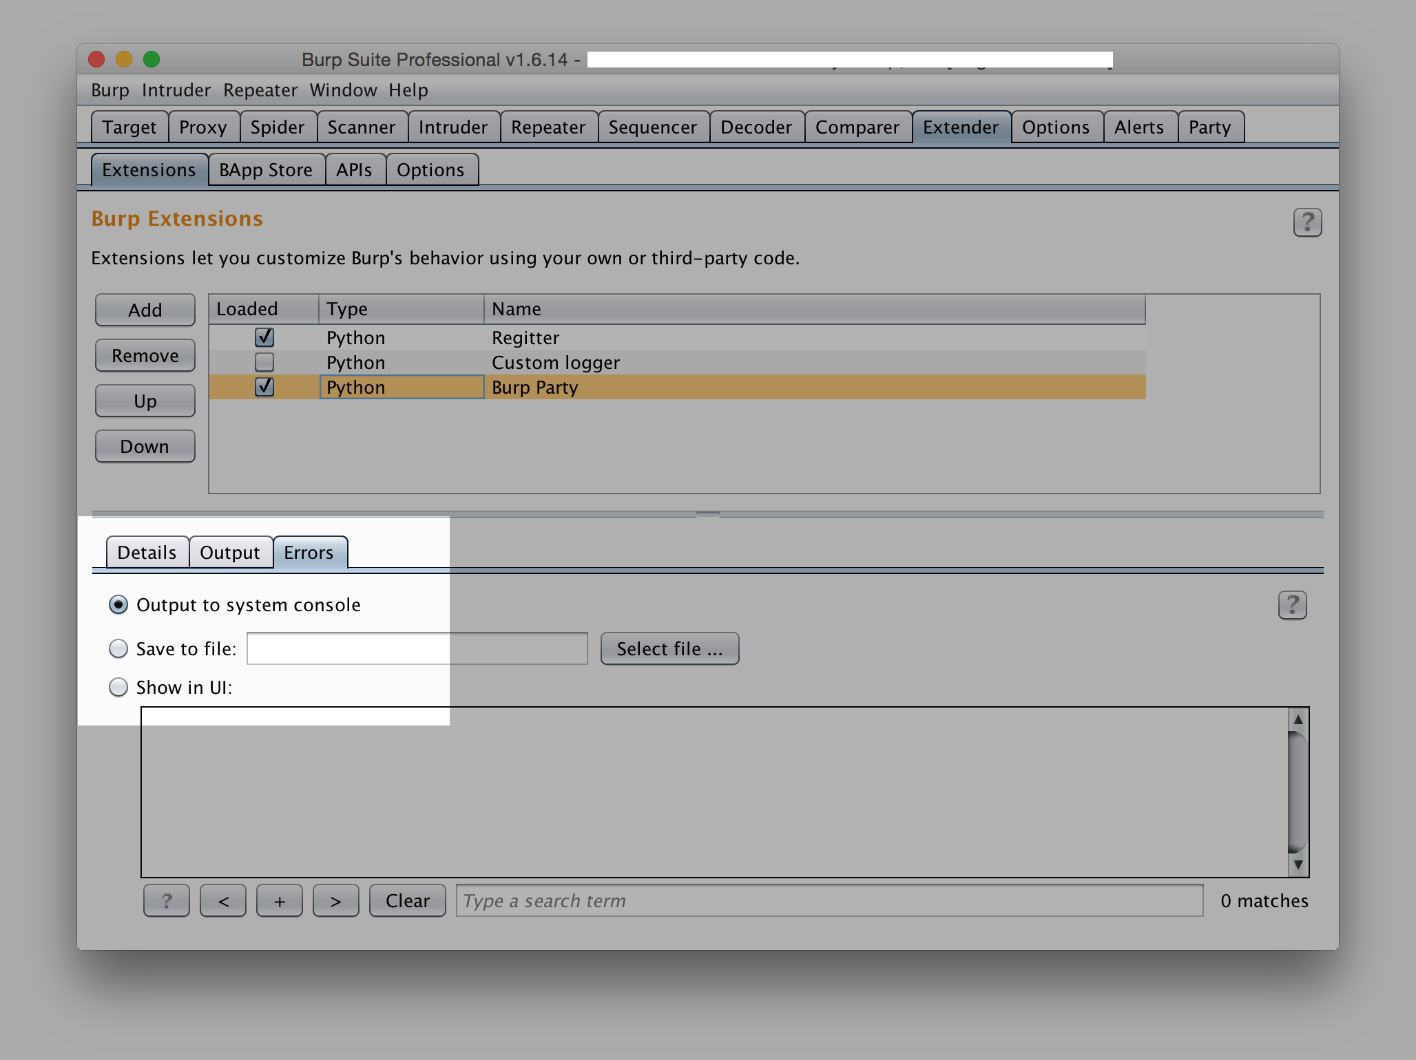Click scrollbar down arrow in error pane

tap(1298, 865)
